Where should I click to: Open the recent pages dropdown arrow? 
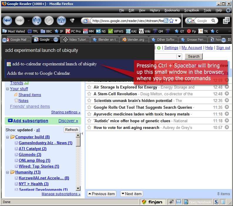[x=29, y=21]
